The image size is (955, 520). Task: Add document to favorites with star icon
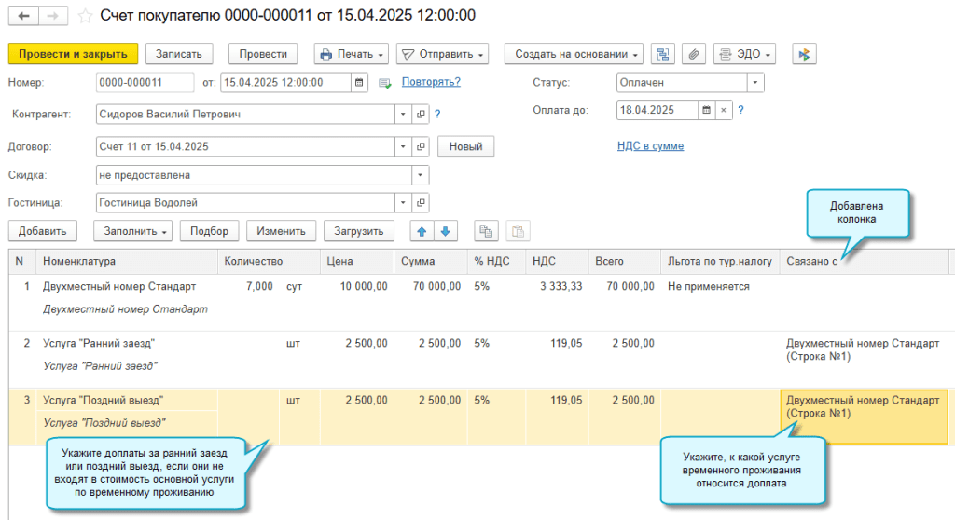(86, 16)
